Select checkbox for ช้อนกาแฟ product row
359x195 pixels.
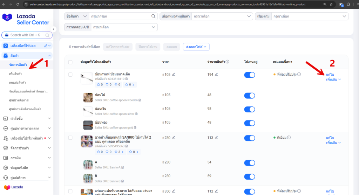[x=70, y=75]
